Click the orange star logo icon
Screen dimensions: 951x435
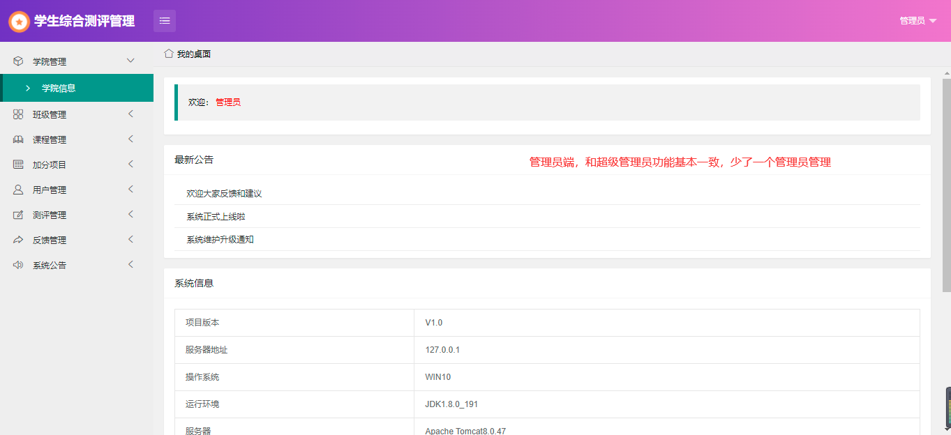tap(20, 22)
